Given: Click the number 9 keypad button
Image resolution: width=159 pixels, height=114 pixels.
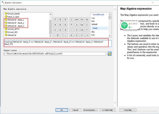Looking at the screenshot, I should coord(65,19).
